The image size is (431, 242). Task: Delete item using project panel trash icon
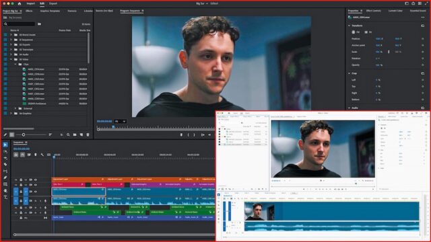[88, 134]
